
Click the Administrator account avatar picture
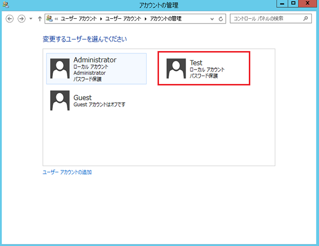pyautogui.click(x=60, y=69)
